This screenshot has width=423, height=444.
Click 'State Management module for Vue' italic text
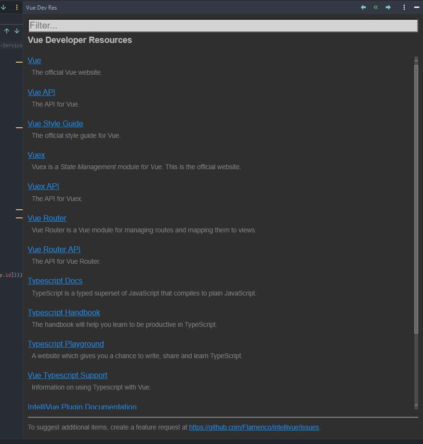pos(111,167)
